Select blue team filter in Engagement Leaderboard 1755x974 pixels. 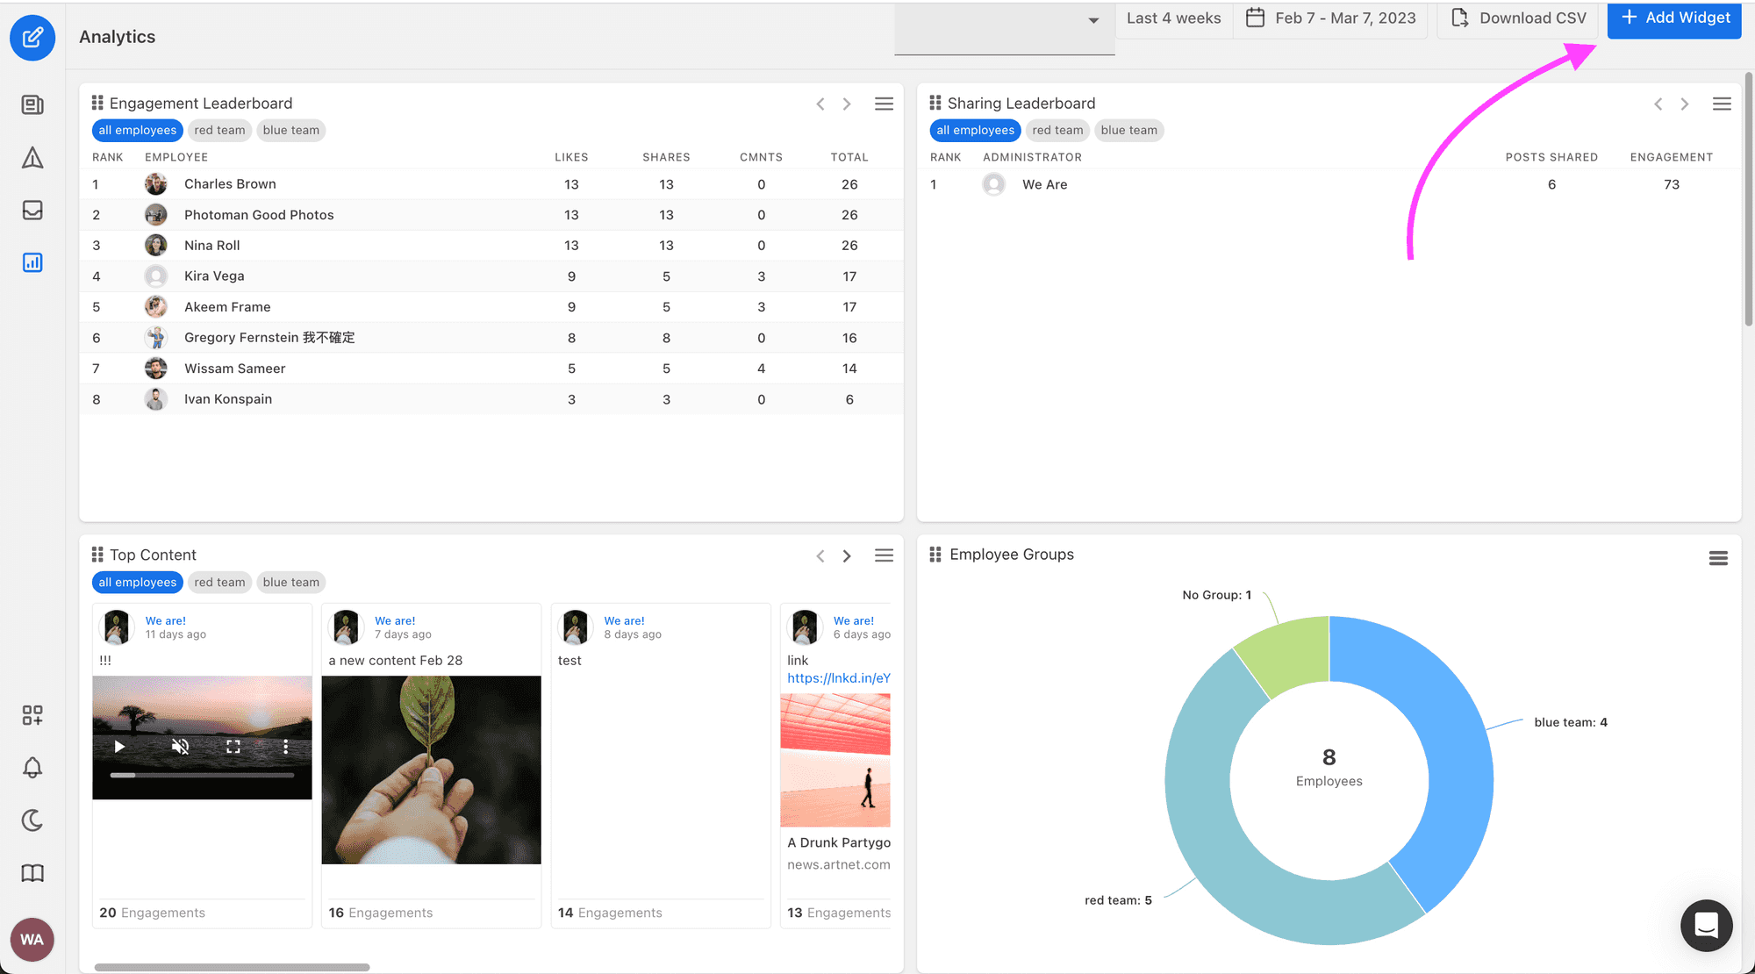coord(291,130)
